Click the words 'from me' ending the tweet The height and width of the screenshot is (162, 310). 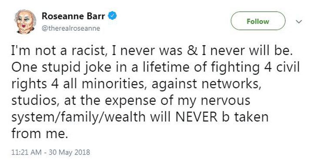[40, 133]
